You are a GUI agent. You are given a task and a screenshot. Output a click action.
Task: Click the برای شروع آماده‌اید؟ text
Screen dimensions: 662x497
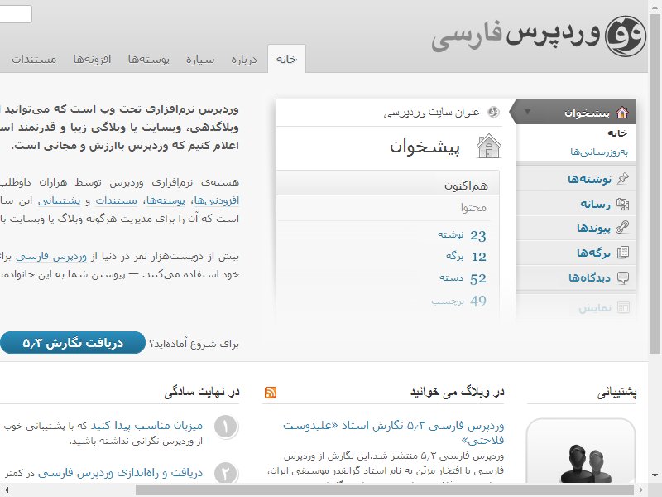[194, 344]
